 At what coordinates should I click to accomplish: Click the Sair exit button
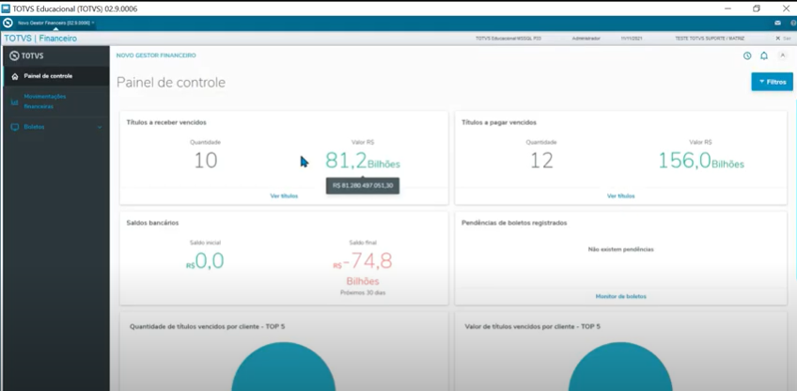(x=781, y=39)
